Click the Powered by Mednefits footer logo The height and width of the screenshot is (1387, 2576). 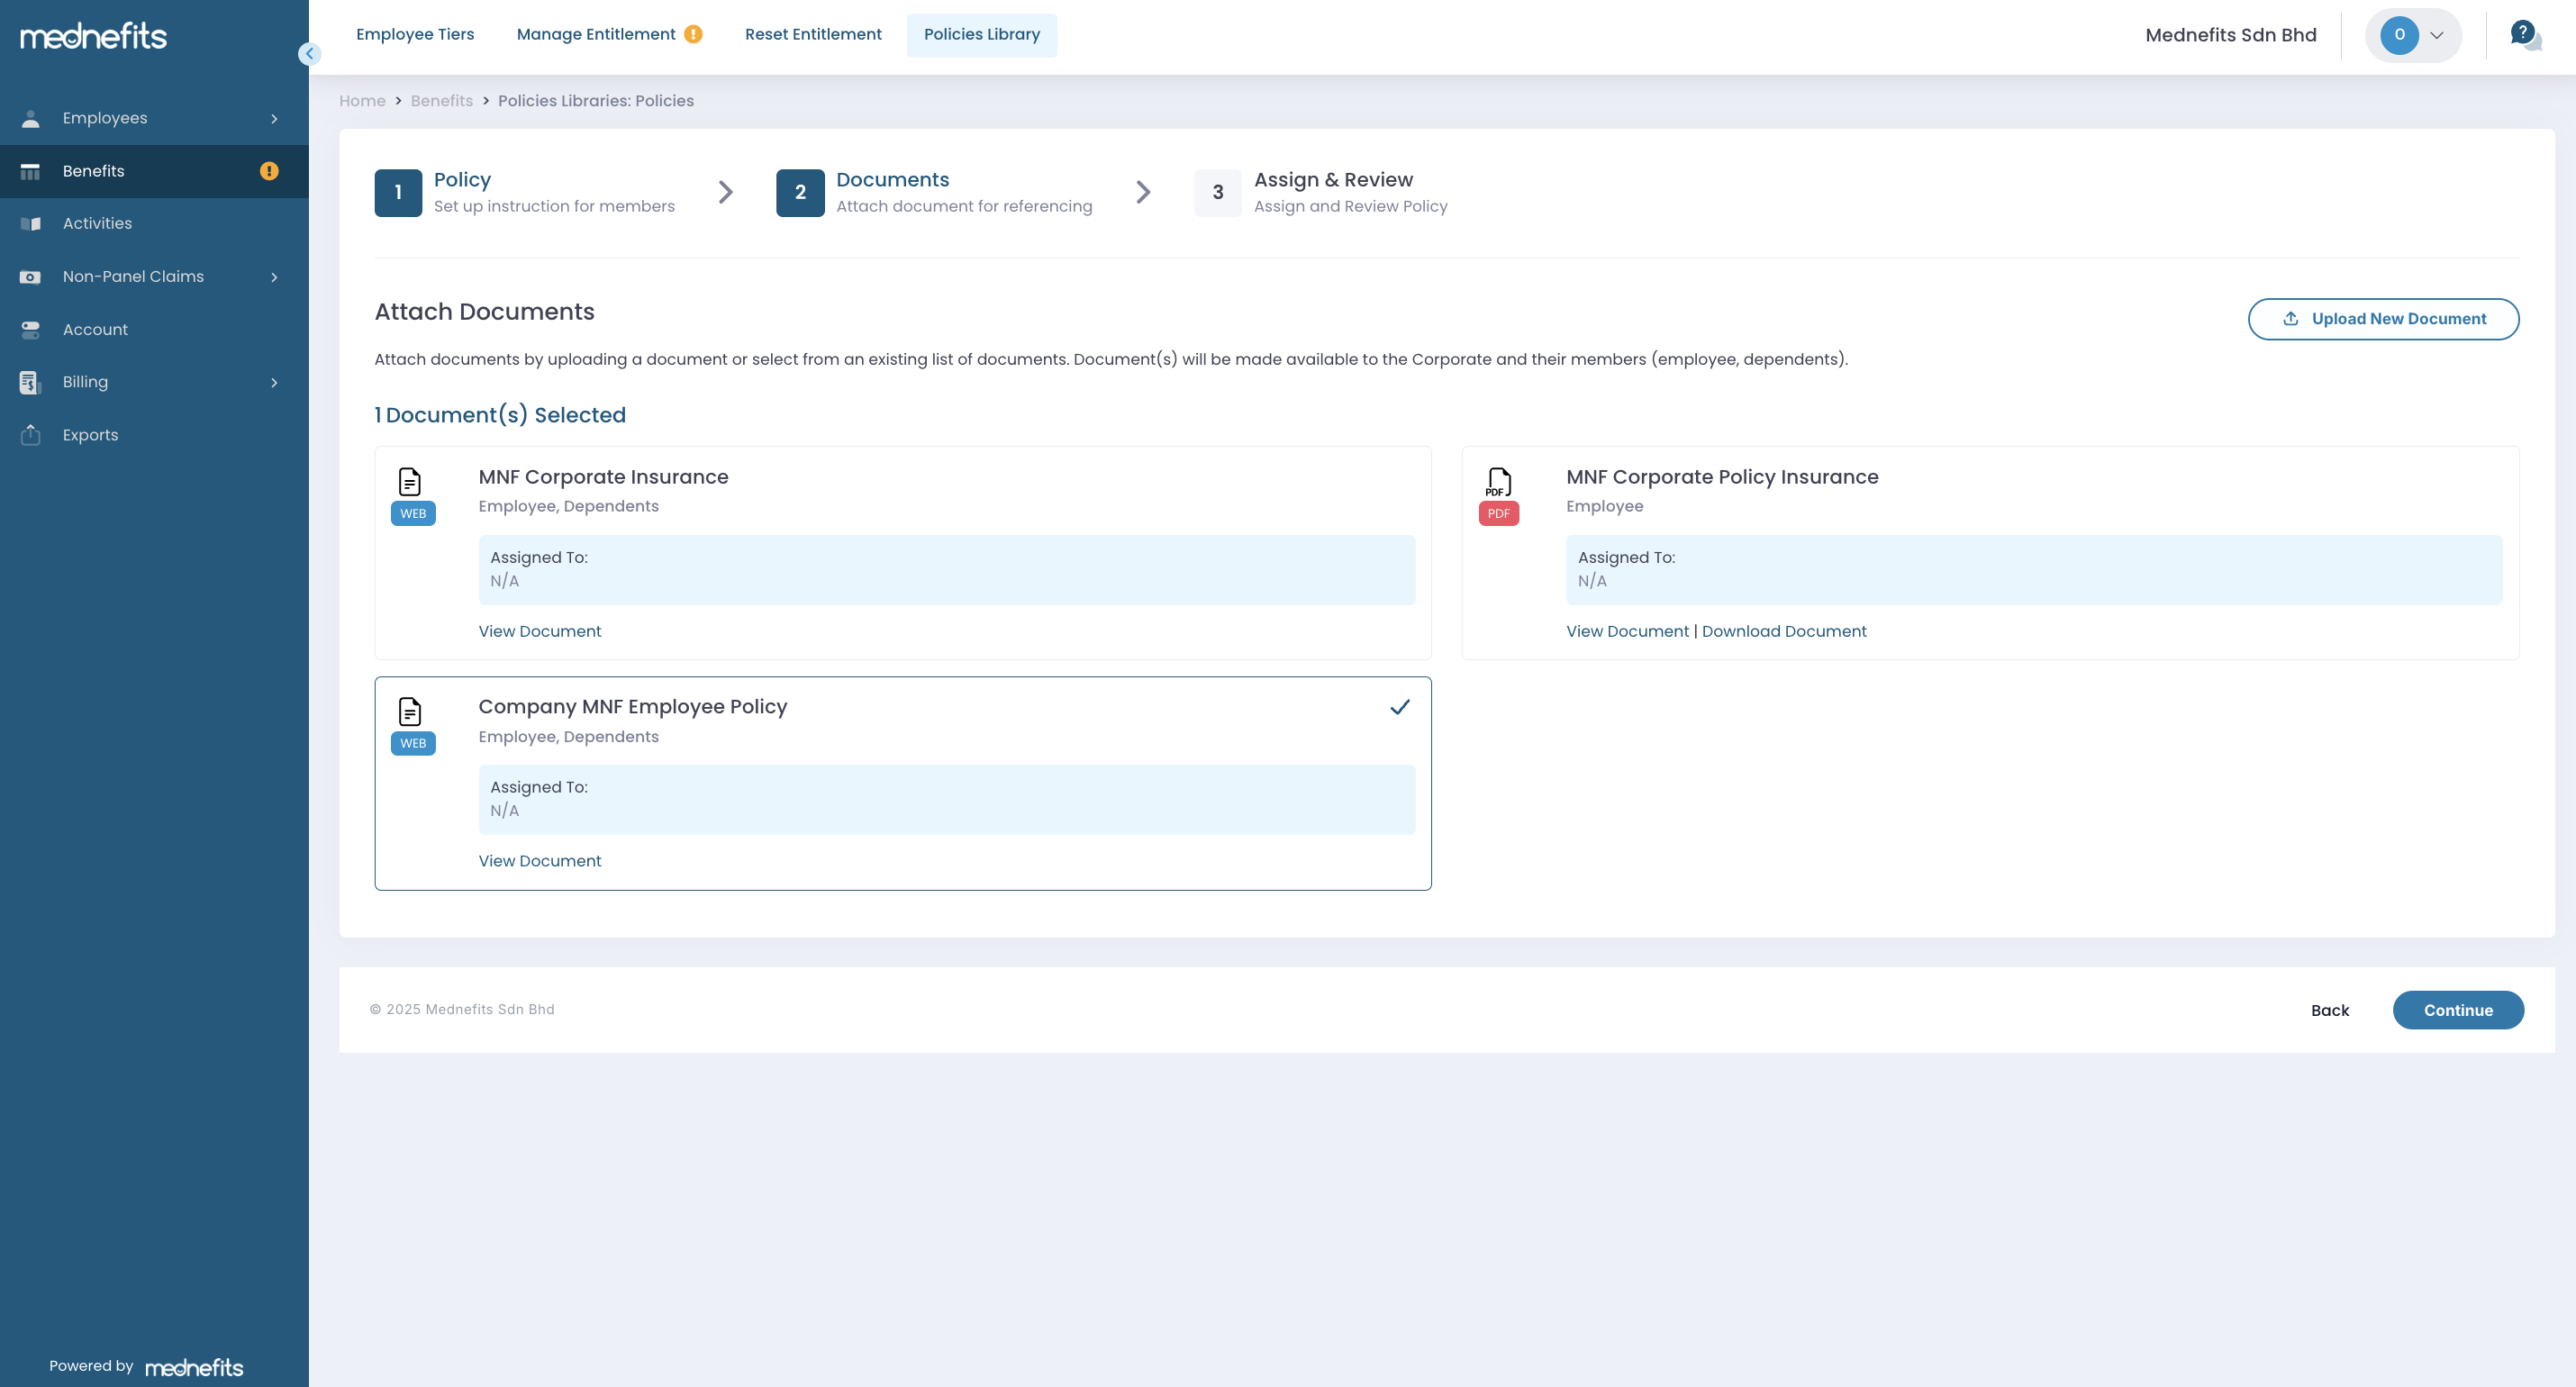point(194,1367)
